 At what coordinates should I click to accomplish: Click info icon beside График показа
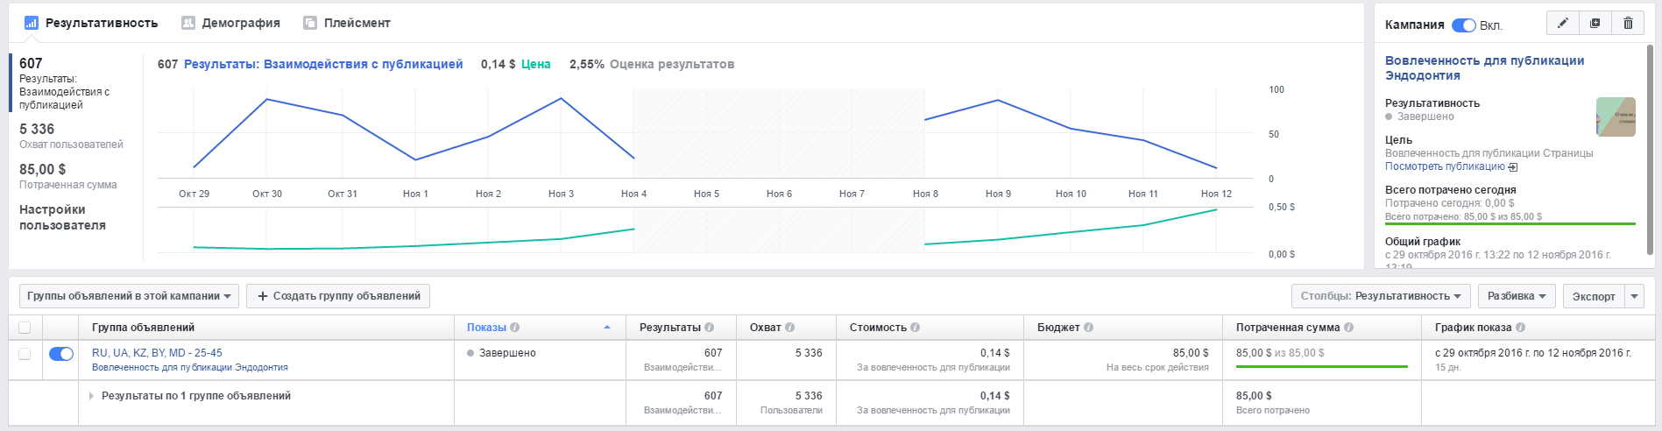[1520, 328]
